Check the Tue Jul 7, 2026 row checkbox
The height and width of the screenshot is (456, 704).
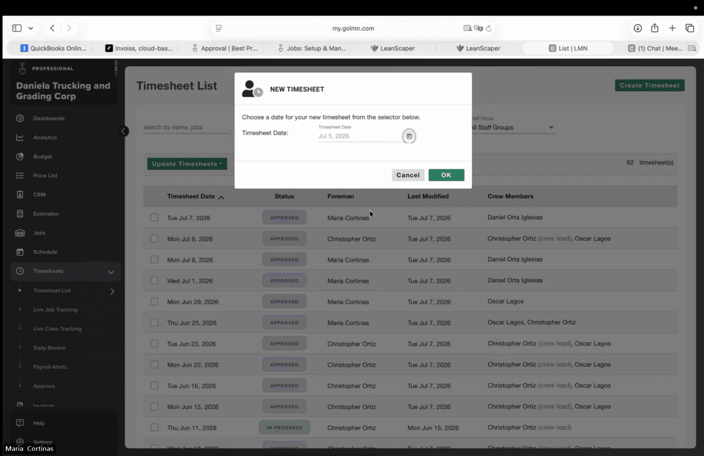[154, 217]
